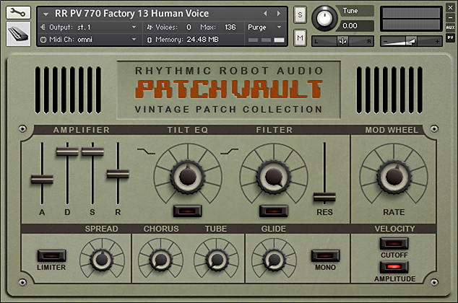Click the high-shelf tilt curve icon
The image size is (458, 303).
(x=229, y=151)
